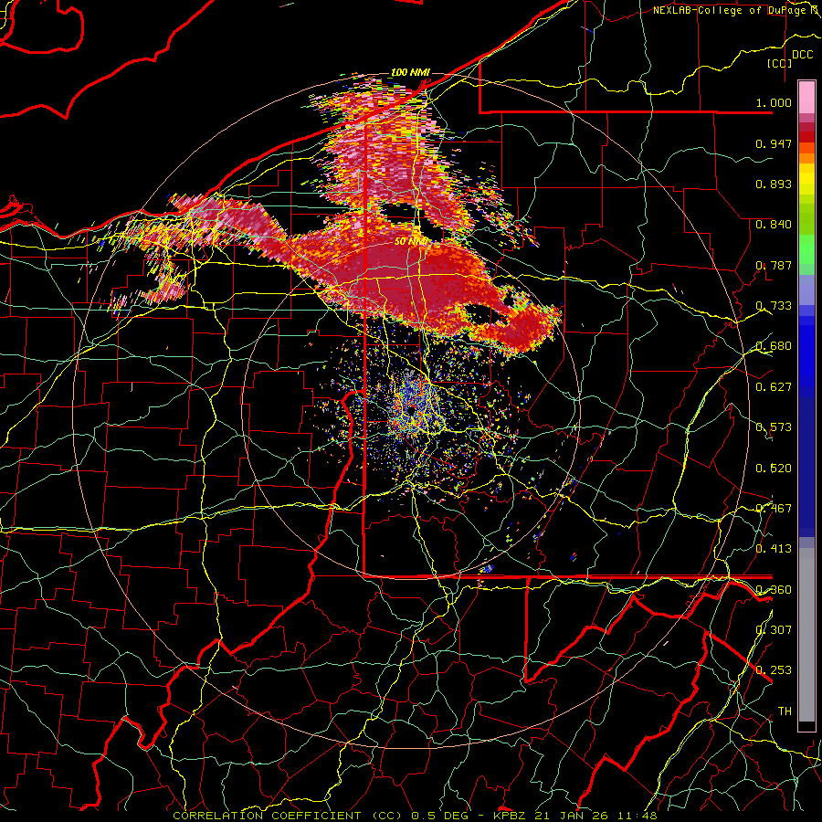Pick the yellow band of the color bar
The image size is (822, 822).
point(806,180)
